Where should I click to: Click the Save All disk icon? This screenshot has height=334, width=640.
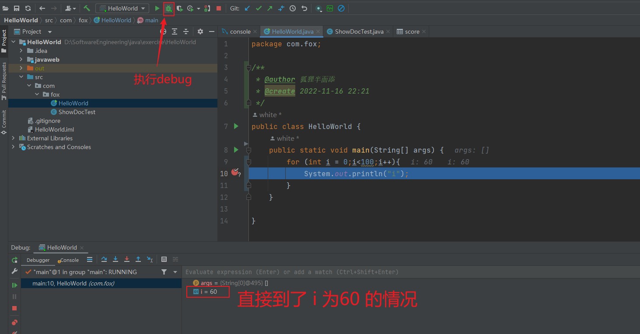[x=17, y=8]
